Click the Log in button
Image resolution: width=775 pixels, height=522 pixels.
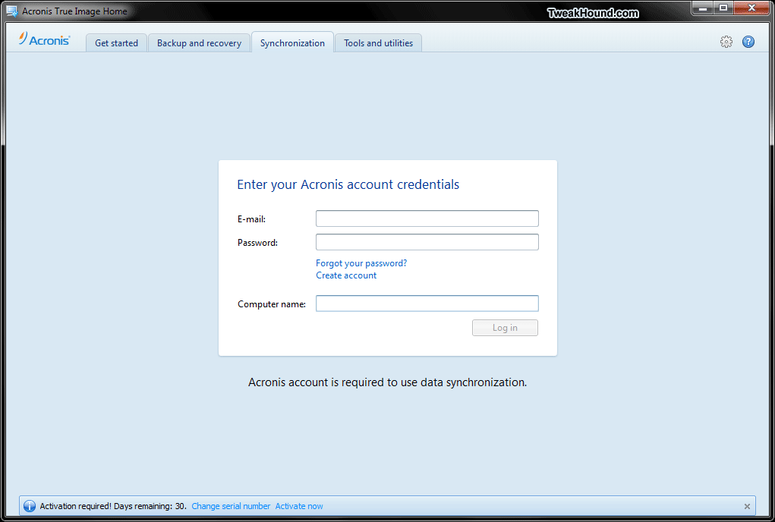click(x=505, y=328)
